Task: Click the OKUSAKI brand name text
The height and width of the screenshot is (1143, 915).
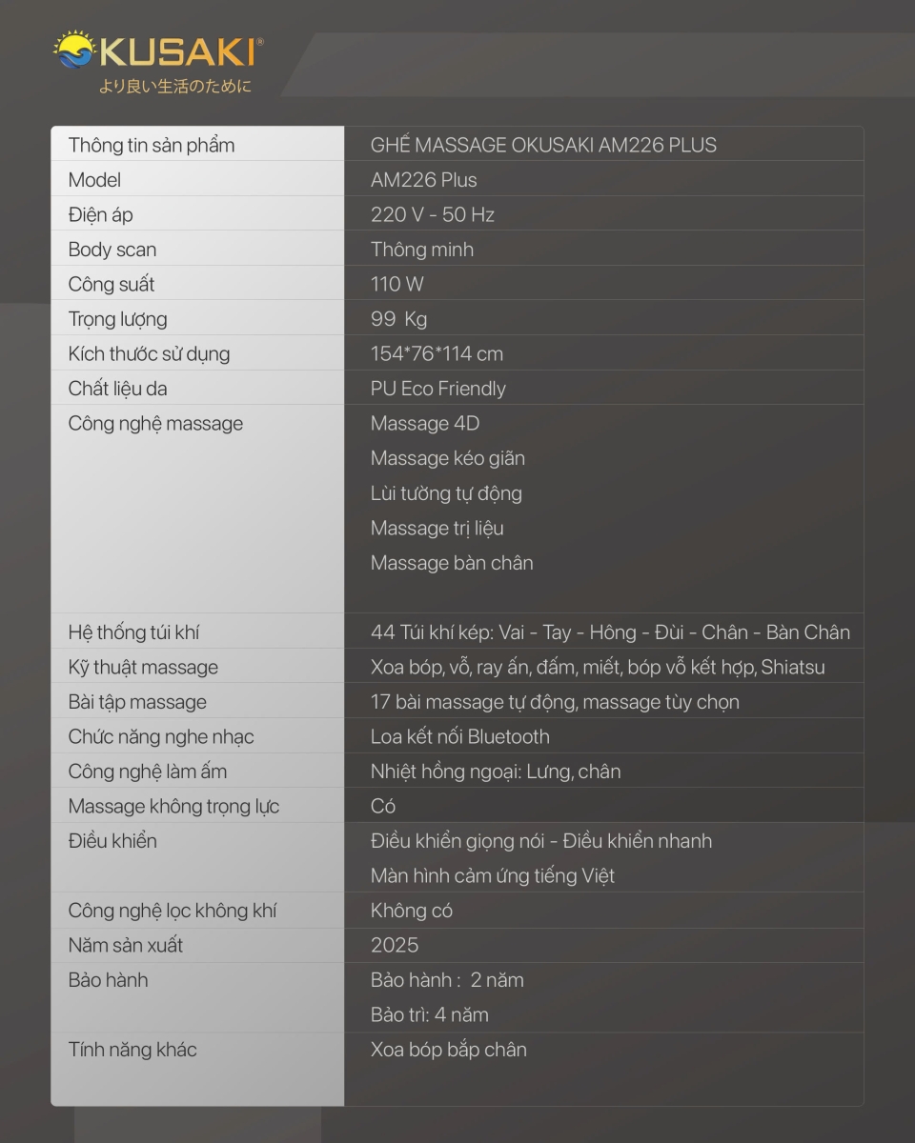Action: pyautogui.click(x=176, y=54)
